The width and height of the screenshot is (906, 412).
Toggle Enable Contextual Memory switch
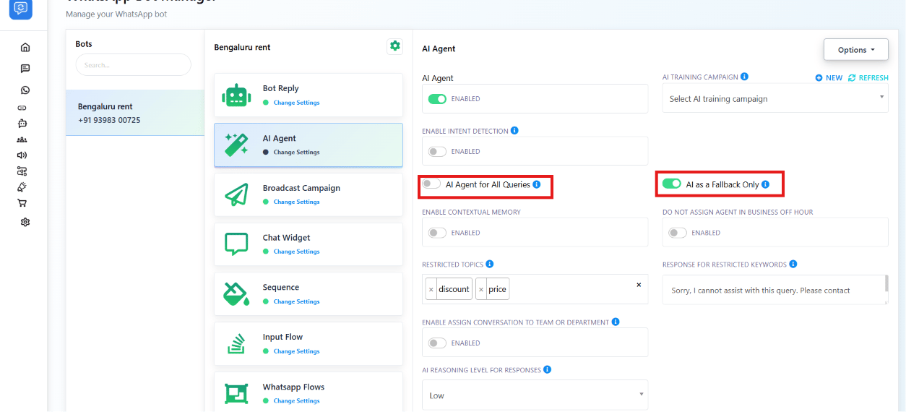437,233
